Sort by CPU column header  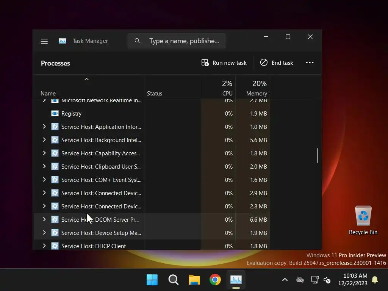227,94
